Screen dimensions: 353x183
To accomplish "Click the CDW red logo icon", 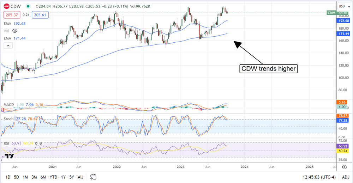I will pyautogui.click(x=6, y=6).
